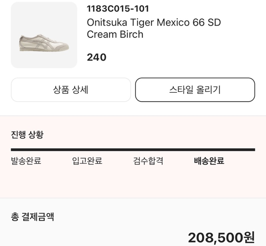The width and height of the screenshot is (266, 246).
Task: Click the 상품 상세 button
Action: coord(71,90)
